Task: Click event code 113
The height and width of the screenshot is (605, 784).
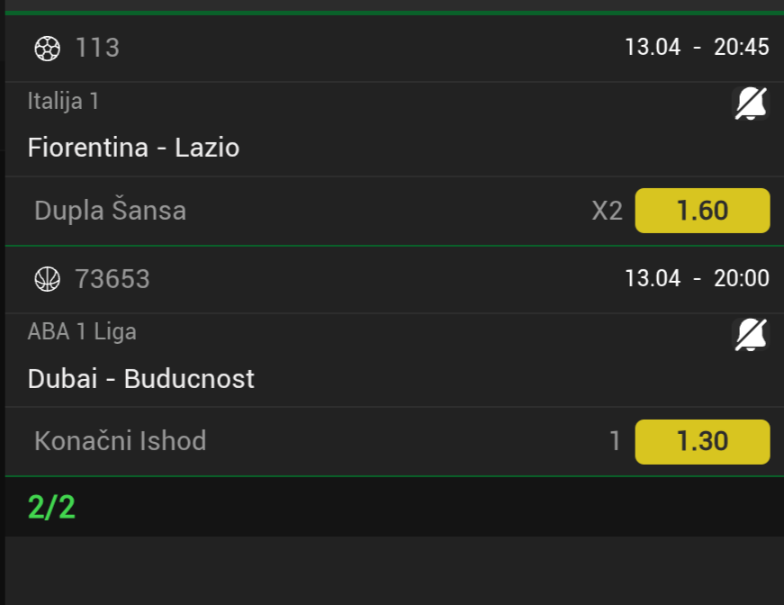Action: [x=97, y=48]
